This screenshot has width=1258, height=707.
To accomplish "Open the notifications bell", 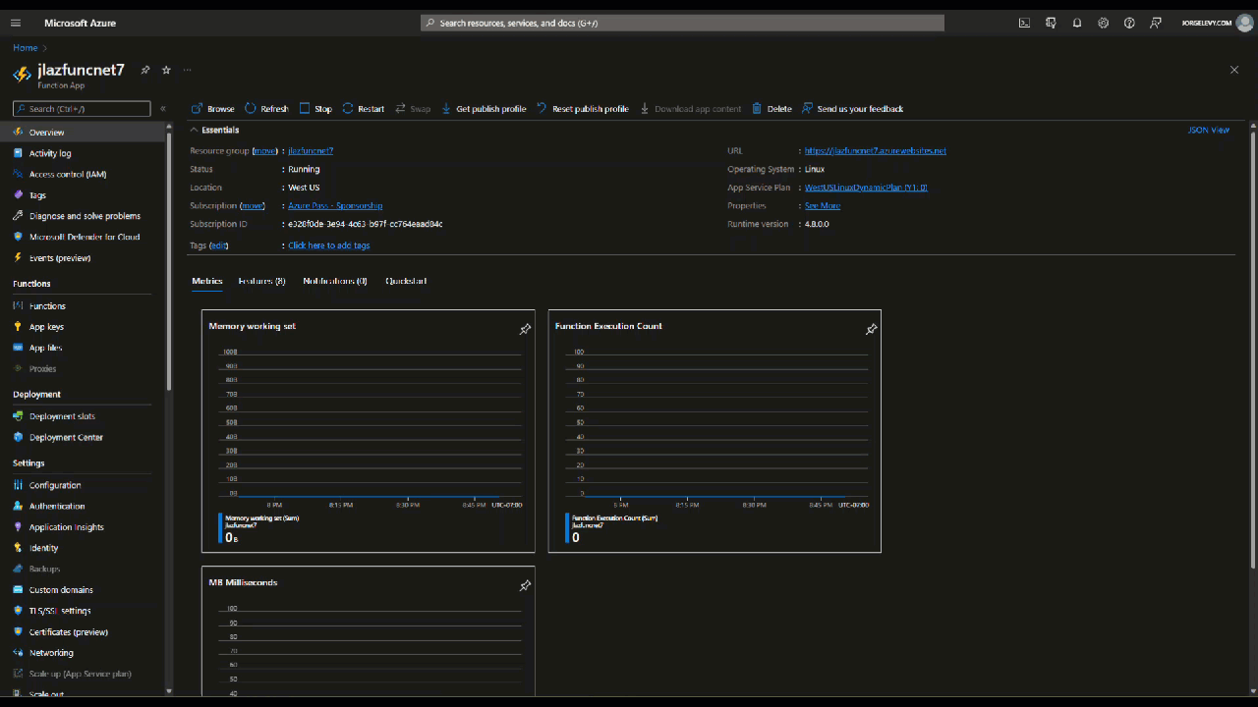I will (x=1077, y=23).
